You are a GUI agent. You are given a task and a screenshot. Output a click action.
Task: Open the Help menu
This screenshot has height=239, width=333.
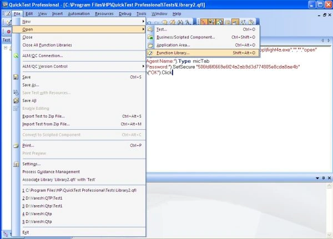coord(177,14)
